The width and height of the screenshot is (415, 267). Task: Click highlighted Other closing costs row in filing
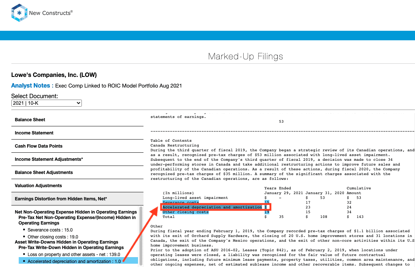[216, 212]
